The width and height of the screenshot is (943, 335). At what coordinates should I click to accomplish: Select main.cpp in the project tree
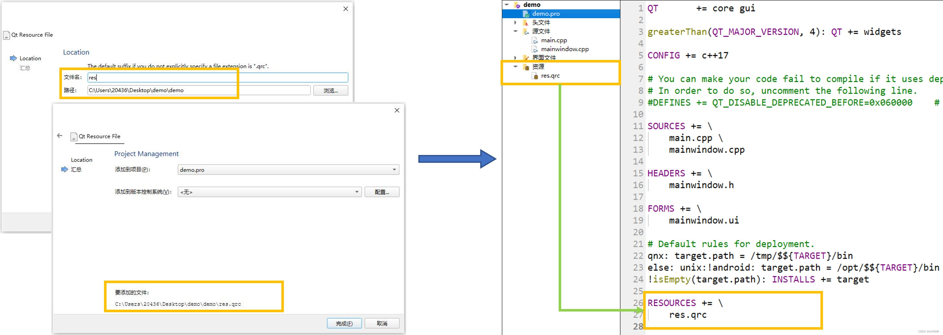[554, 40]
